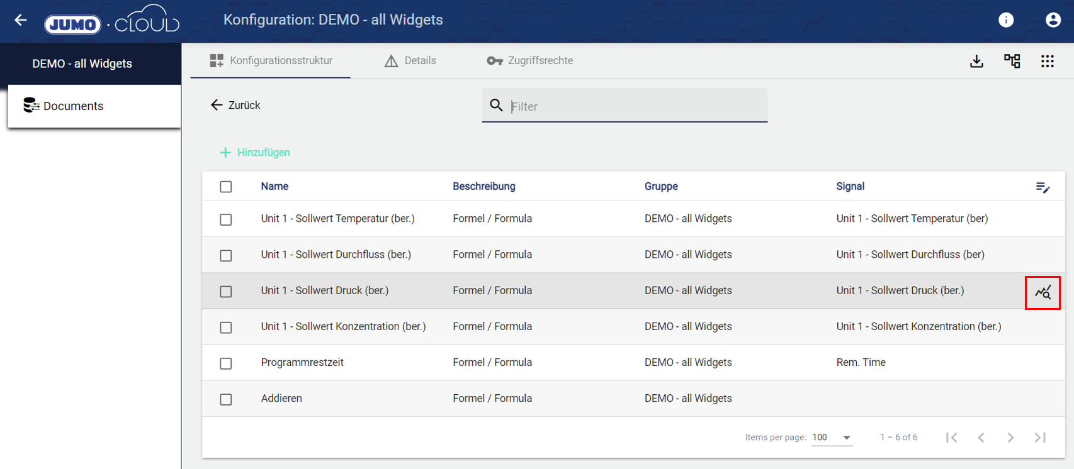Select the Konfigurationsstruktur tab
Viewport: 1074px width, 469px height.
point(271,61)
